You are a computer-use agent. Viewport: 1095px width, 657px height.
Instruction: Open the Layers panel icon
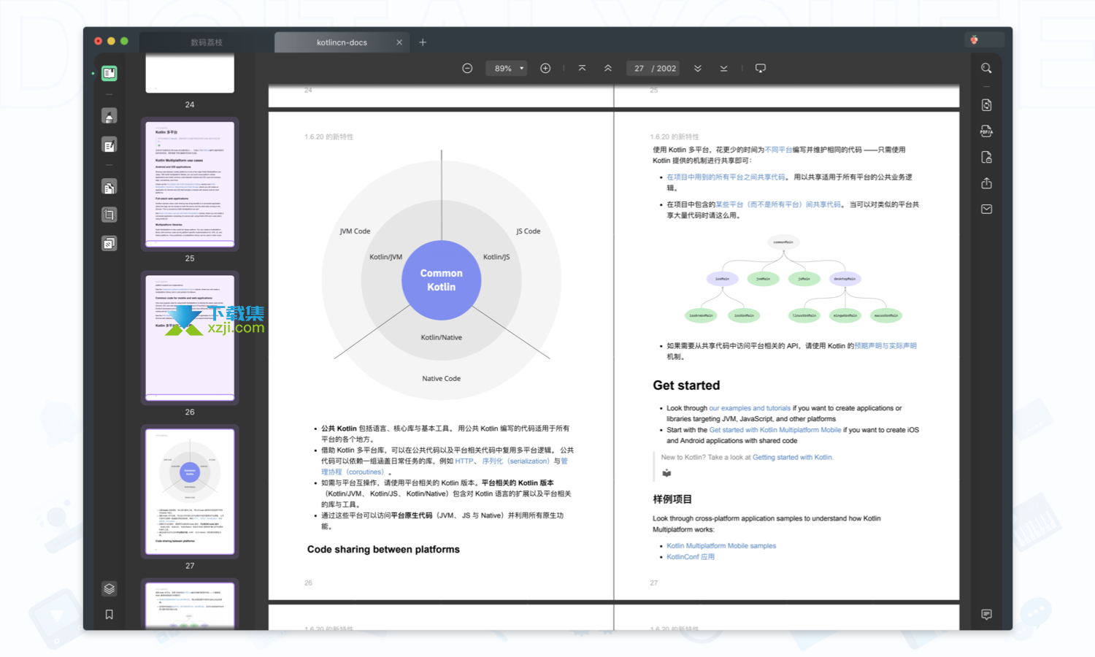click(x=109, y=588)
